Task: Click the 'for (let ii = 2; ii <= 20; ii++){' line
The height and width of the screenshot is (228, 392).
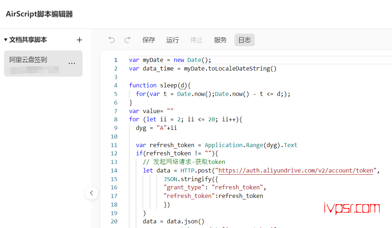Action: click(x=185, y=120)
